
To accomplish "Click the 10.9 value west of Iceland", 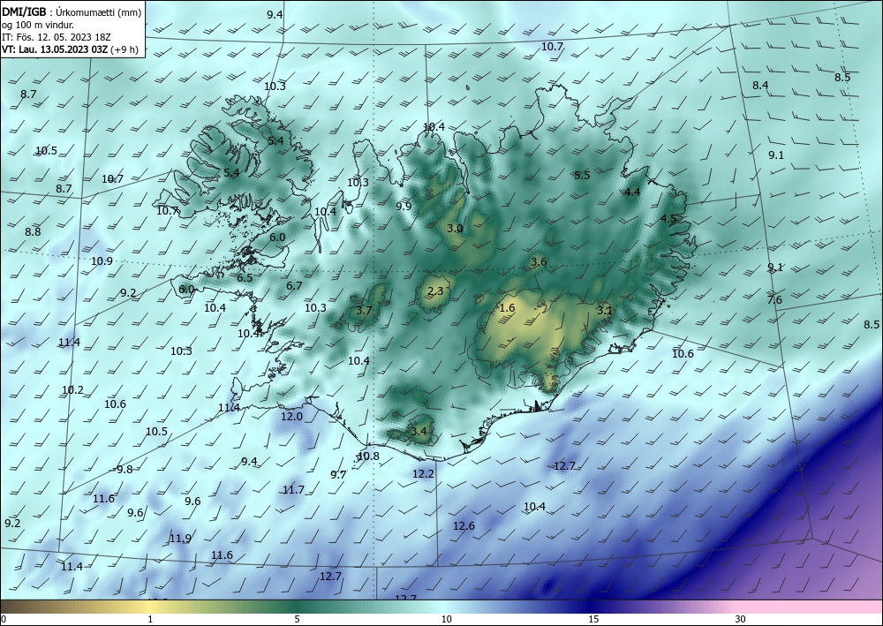I will pos(102,261).
